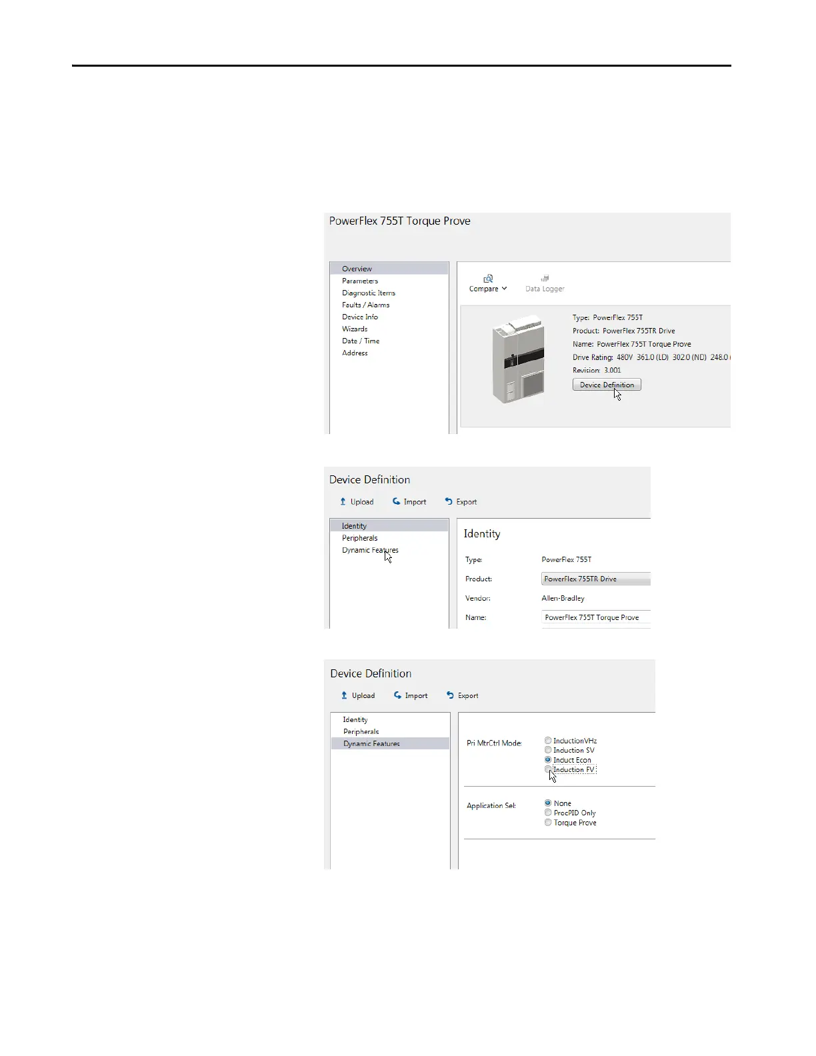Open the Data Logger tool
This screenshot has width=816, height=1056.
(x=545, y=283)
